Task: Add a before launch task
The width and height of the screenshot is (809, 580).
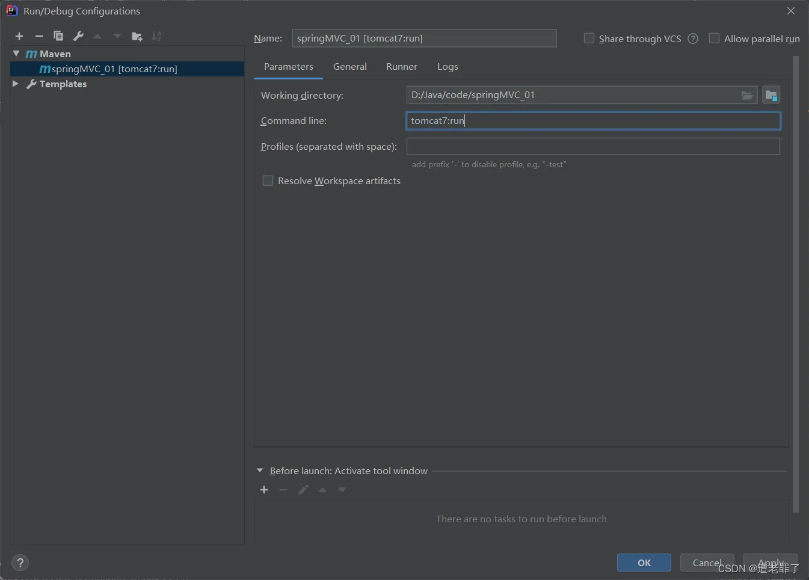Action: (264, 490)
